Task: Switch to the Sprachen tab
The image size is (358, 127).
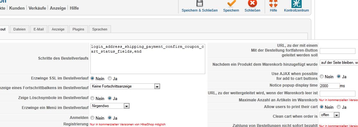Action: coord(100,29)
